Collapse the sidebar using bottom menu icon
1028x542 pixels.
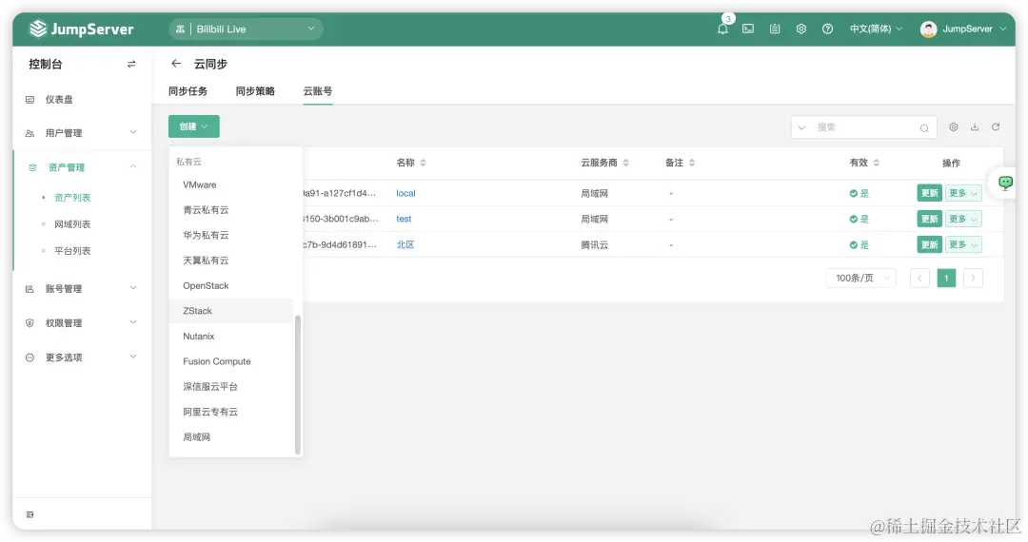30,514
